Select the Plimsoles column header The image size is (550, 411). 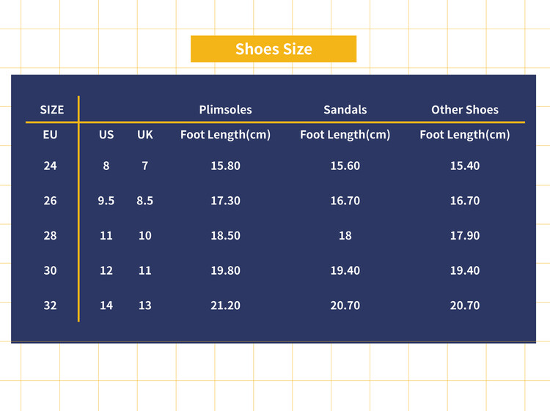[225, 110]
